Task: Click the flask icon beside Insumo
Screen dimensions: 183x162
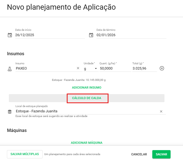Action: tap(10, 68)
